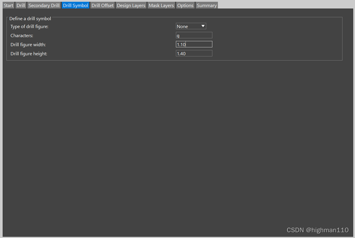Click the 'Drill figure height:' label

click(x=29, y=53)
